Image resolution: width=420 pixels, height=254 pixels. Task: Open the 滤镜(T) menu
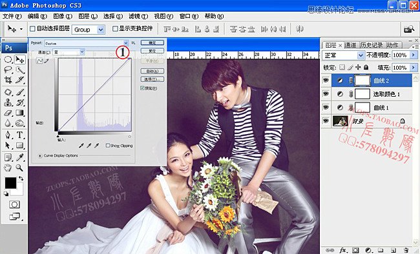click(138, 16)
